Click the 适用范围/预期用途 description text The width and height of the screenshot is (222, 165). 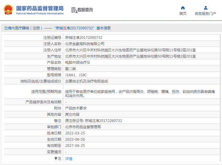coord(140,94)
